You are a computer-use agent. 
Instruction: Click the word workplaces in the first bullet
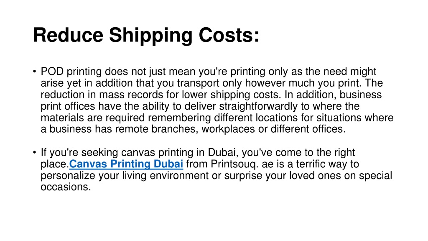pyautogui.click(x=228, y=129)
